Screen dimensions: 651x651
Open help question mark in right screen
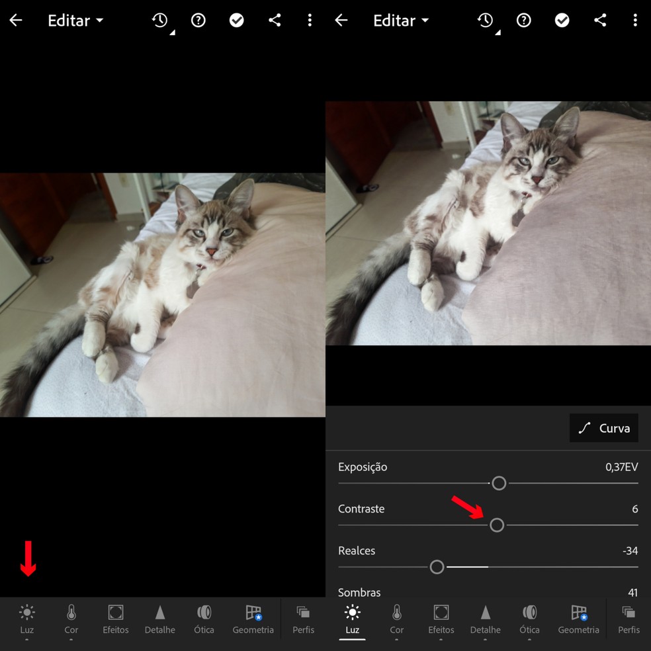tap(524, 20)
